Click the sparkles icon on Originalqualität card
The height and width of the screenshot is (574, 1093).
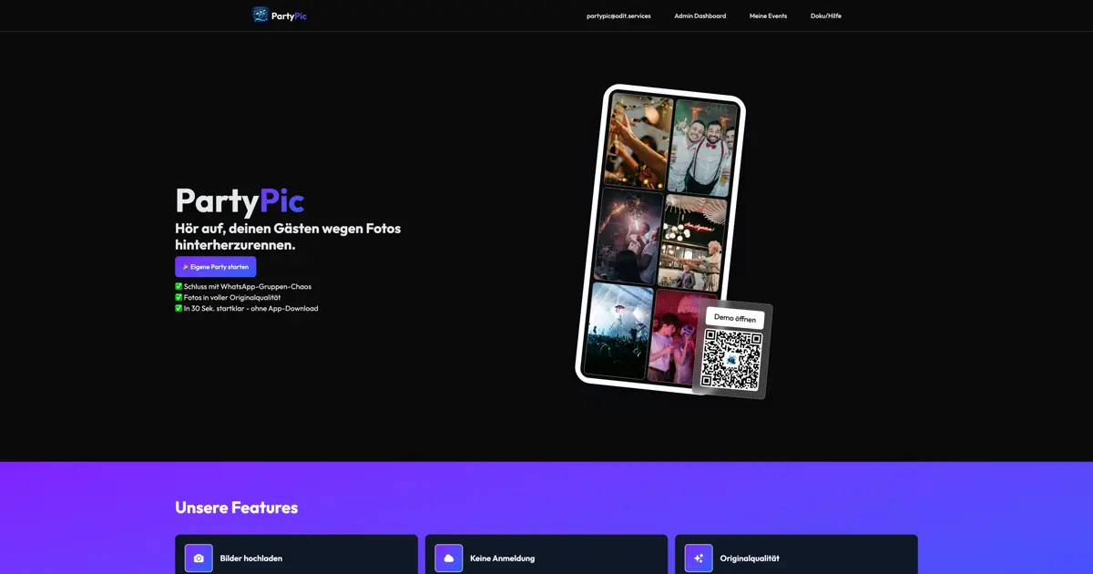(x=699, y=558)
